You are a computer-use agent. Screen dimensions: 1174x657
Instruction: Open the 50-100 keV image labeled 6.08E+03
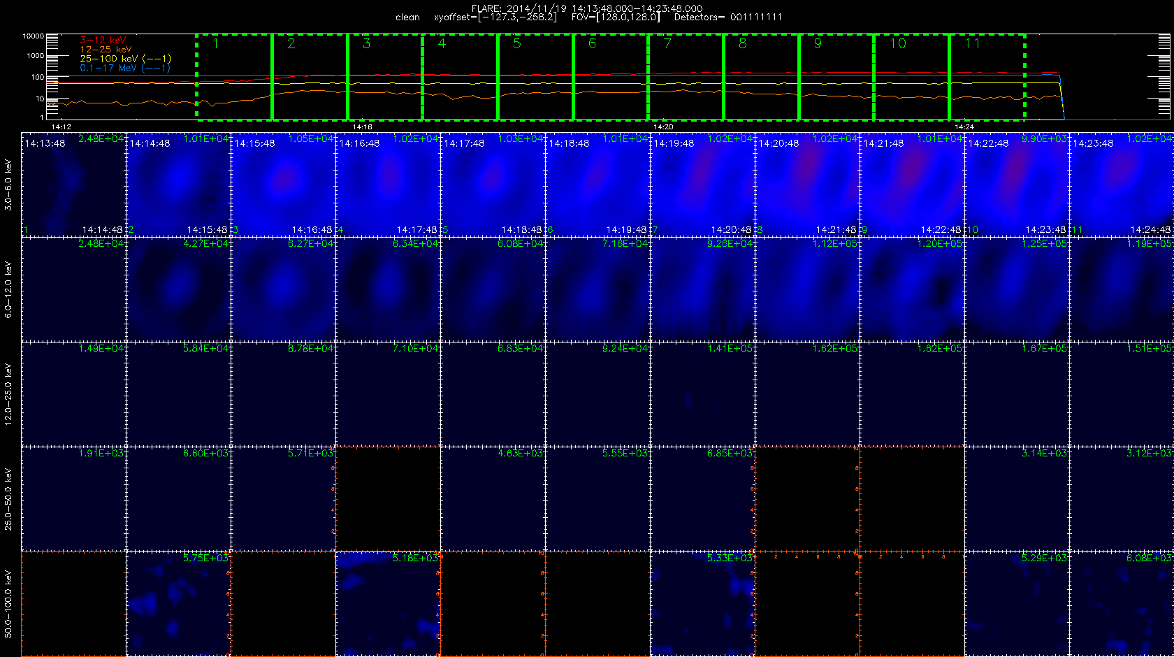click(x=1122, y=603)
